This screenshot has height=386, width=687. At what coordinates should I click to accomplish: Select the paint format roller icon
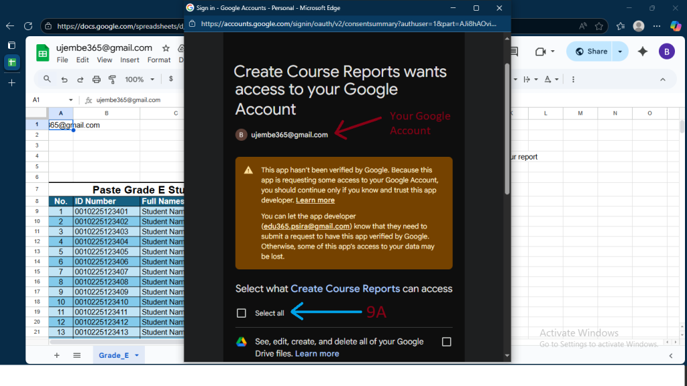coord(112,79)
